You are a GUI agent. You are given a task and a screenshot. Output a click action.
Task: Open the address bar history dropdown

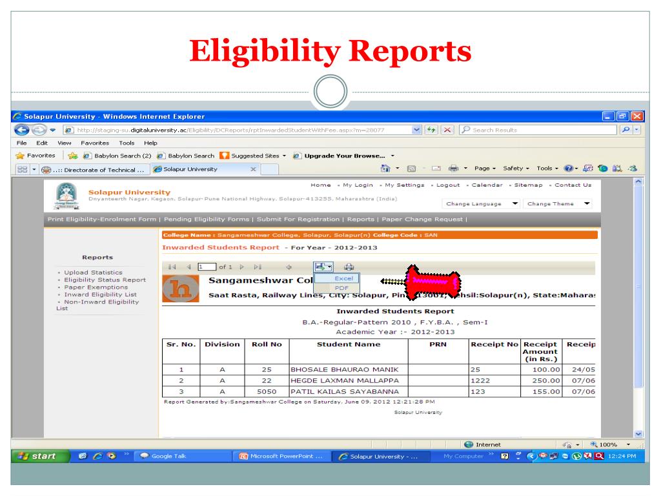click(x=416, y=130)
